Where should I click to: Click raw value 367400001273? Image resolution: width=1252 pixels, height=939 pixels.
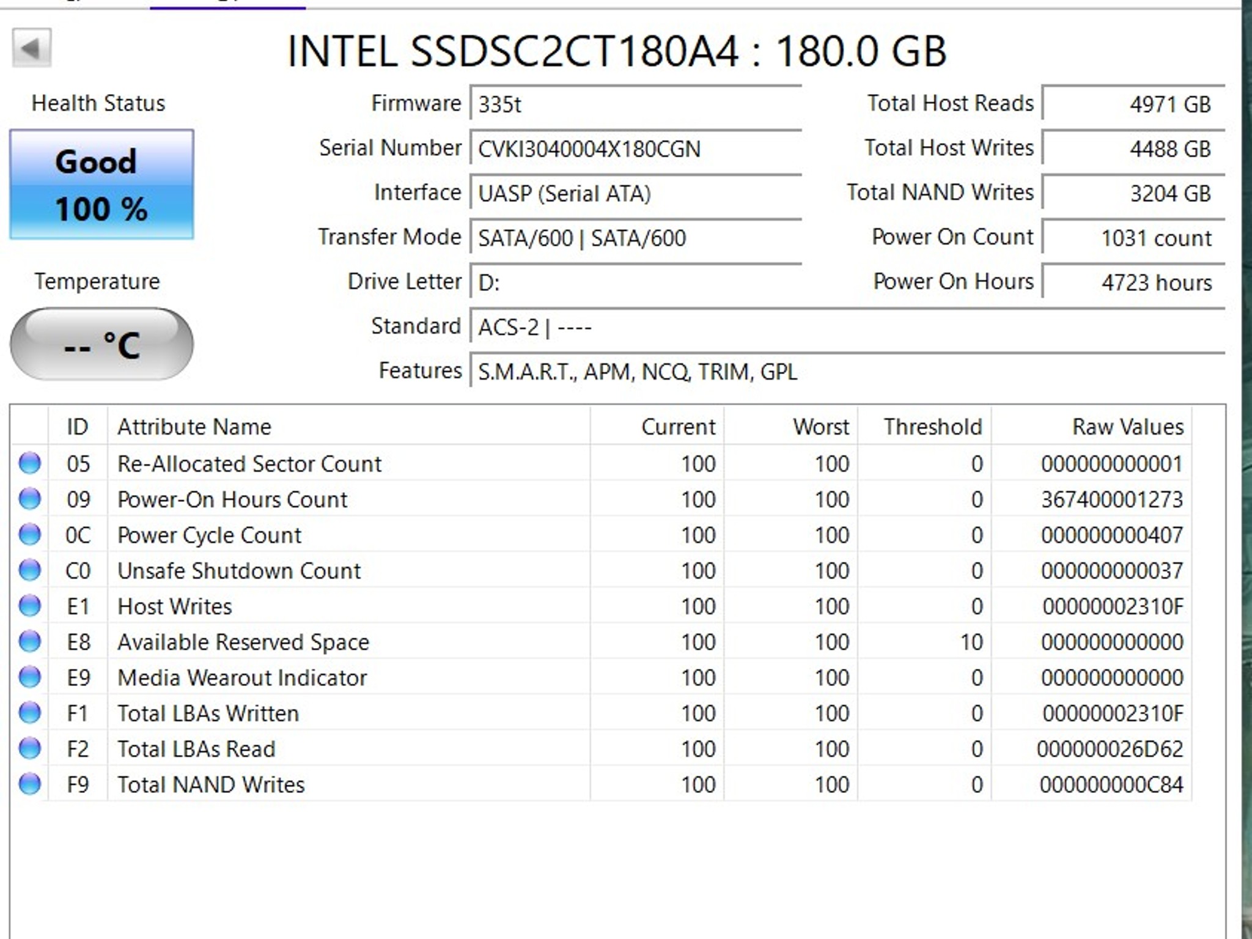(x=1112, y=499)
